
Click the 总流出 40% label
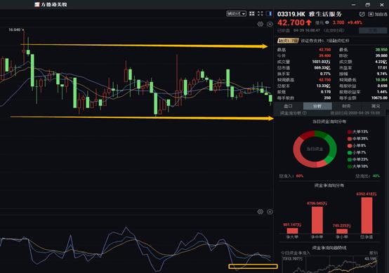click(368, 176)
